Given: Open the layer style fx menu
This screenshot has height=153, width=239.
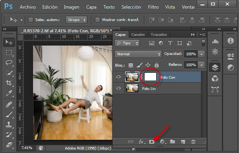Looking at the screenshot, I should pyautogui.click(x=141, y=142).
